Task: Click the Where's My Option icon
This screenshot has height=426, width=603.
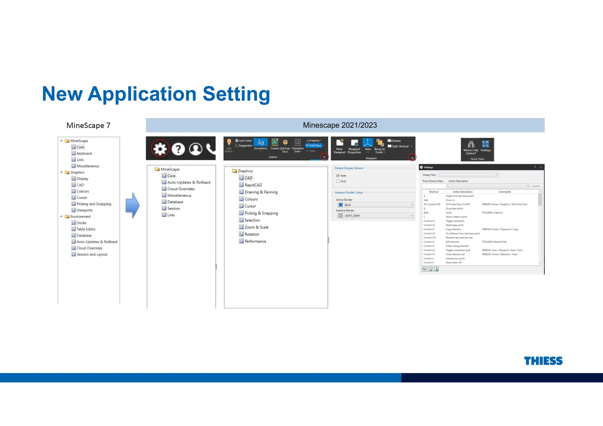Action: pos(471,147)
